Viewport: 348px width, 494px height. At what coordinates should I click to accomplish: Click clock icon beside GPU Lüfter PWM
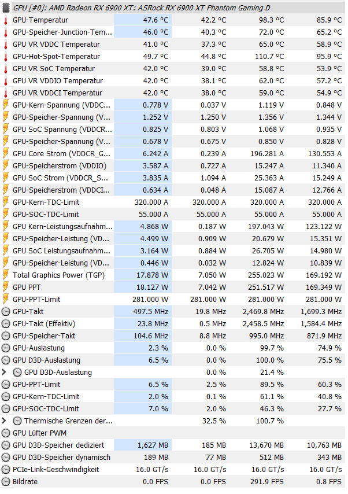point(6,433)
